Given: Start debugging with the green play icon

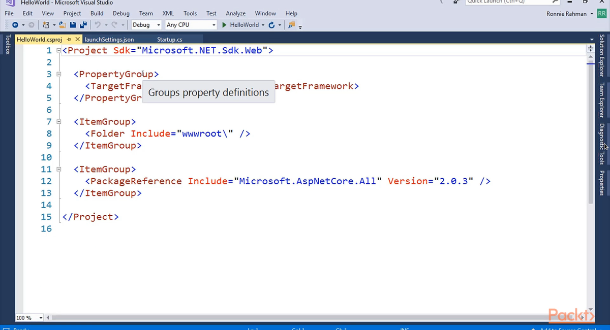Looking at the screenshot, I should 224,25.
